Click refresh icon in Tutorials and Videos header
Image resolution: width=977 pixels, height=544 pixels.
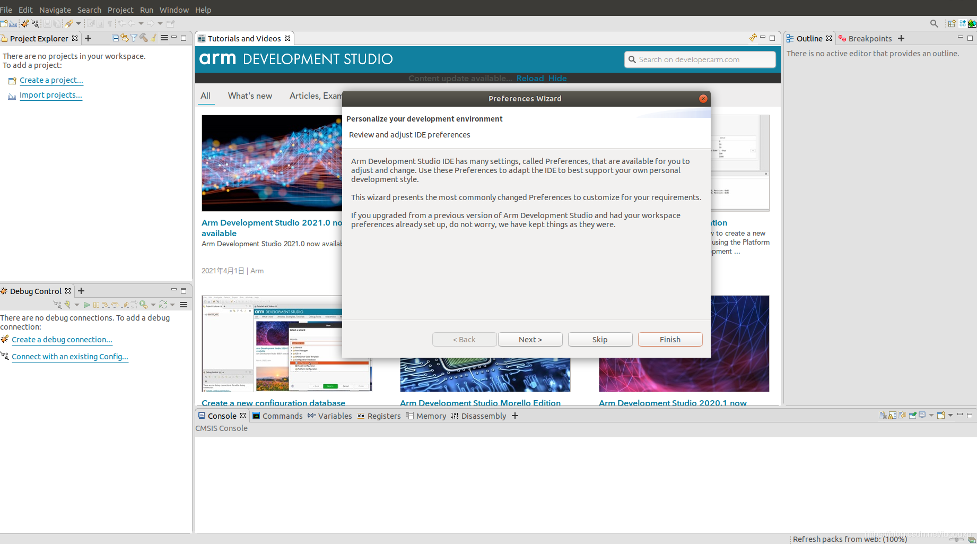(x=753, y=38)
